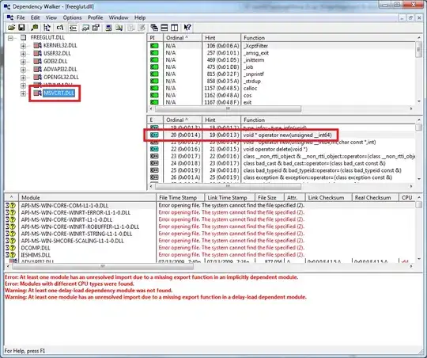Sort exports list by the E column header

[x=155, y=120]
